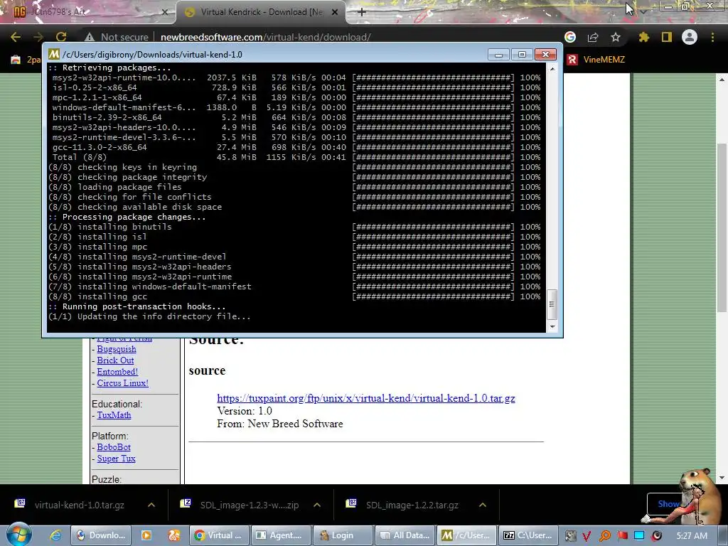The width and height of the screenshot is (728, 546).
Task: Switch to the All Data... taskbar window
Action: coord(405,535)
